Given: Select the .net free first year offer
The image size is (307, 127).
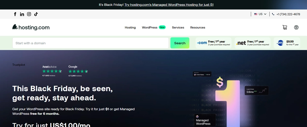Looking at the screenshot, I should pyautogui.click(x=253, y=43).
